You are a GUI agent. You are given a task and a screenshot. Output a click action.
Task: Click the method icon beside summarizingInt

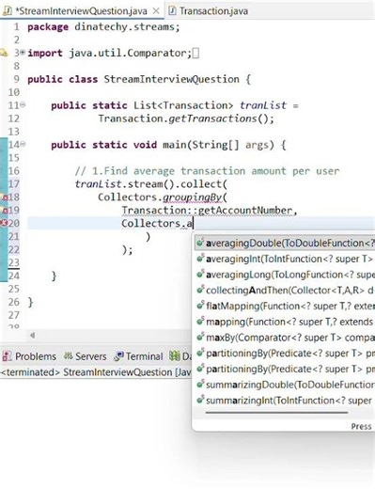tap(200, 400)
